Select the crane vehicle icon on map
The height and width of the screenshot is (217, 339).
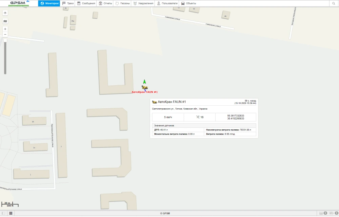(145, 88)
